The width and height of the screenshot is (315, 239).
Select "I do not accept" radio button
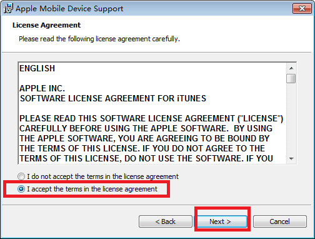click(21, 176)
